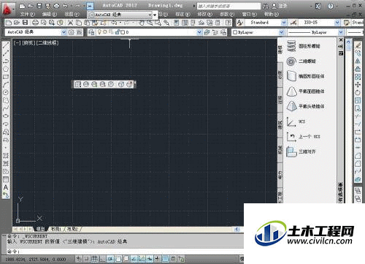Viewport: 365px width, 264px height.
Task: Select the Rectangle tool in Draw toolbar
Action: (6, 77)
